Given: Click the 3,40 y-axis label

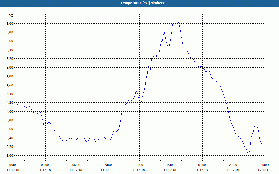Looking at the screenshot, I should (10, 138).
